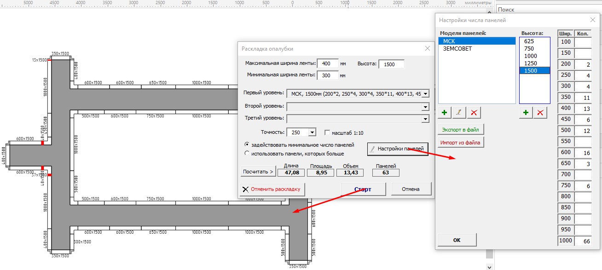Delete the selected panel model (red X)
Viewport: 602px width, 270px height.
473,112
